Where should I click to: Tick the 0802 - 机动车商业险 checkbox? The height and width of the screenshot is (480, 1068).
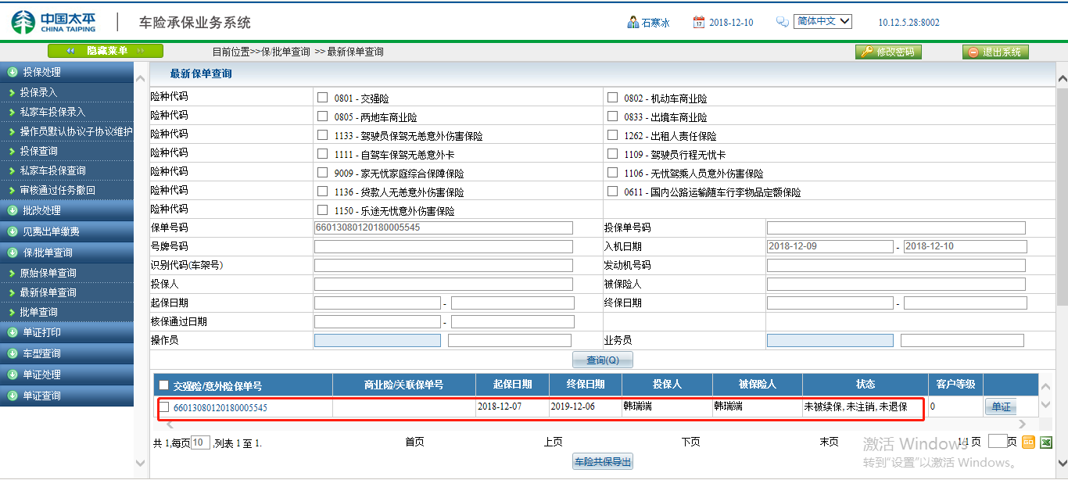point(612,98)
